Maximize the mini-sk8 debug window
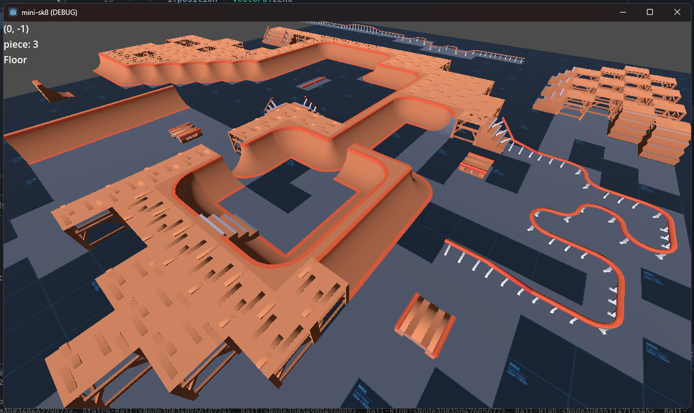The width and height of the screenshot is (694, 413). [x=650, y=11]
